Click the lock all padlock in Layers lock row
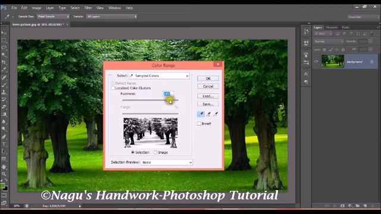Image resolution: width=381 pixels, height=214 pixels. [x=343, y=49]
